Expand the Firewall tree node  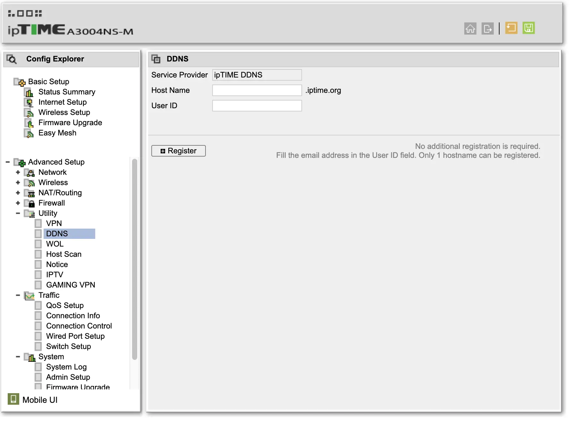[18, 203]
